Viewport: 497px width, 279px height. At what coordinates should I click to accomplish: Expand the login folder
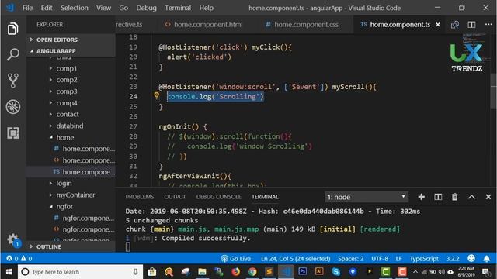click(x=64, y=184)
